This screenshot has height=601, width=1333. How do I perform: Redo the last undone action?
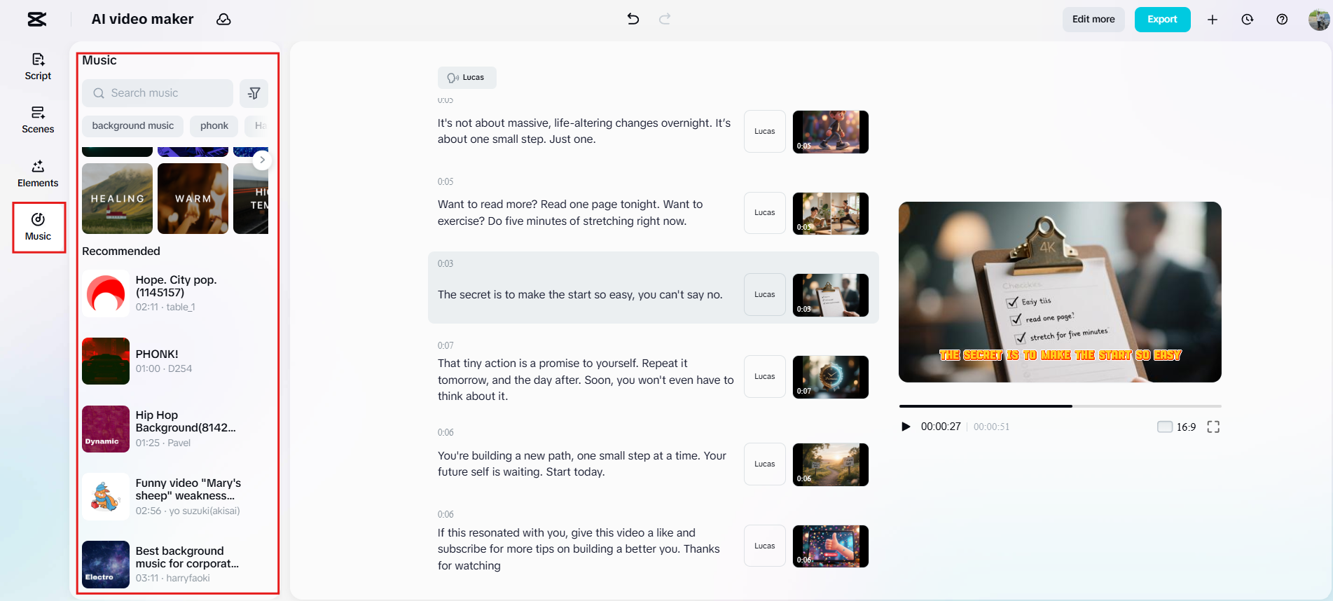coord(665,19)
